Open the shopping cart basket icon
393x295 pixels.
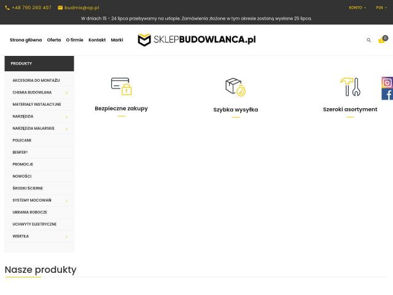pyautogui.click(x=381, y=41)
